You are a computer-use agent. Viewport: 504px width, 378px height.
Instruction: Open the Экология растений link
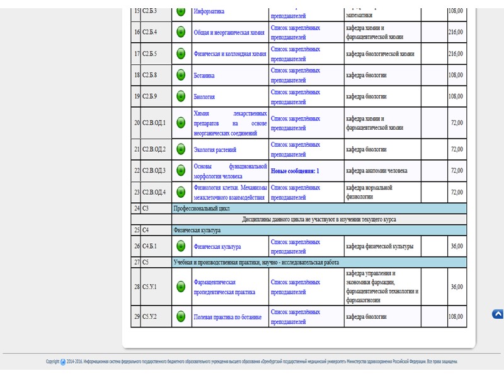click(x=215, y=150)
